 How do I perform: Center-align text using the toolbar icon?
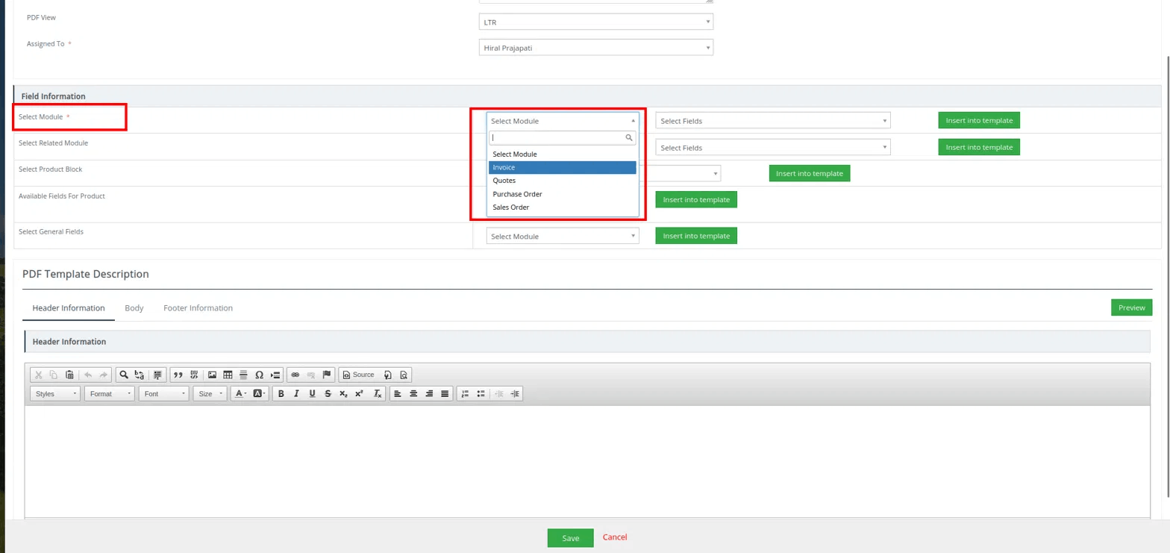pos(413,393)
